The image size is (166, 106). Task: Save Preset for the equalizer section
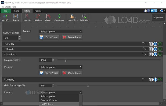49,37
